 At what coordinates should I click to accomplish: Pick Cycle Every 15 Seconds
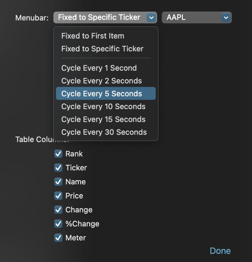[103, 119]
